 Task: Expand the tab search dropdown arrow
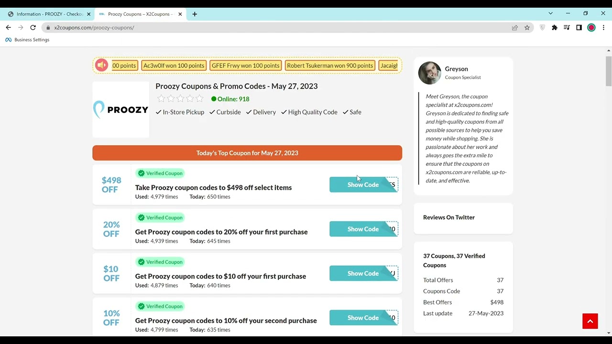(x=550, y=13)
